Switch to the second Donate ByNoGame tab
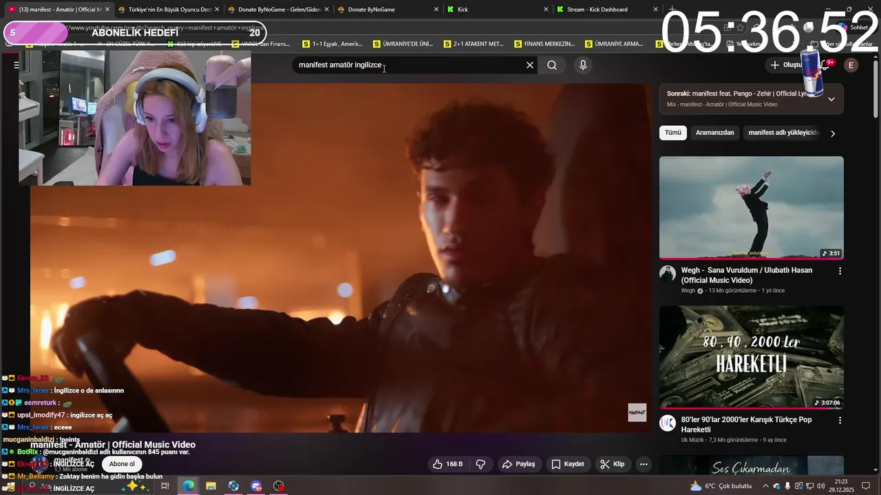The width and height of the screenshot is (881, 495). click(388, 10)
